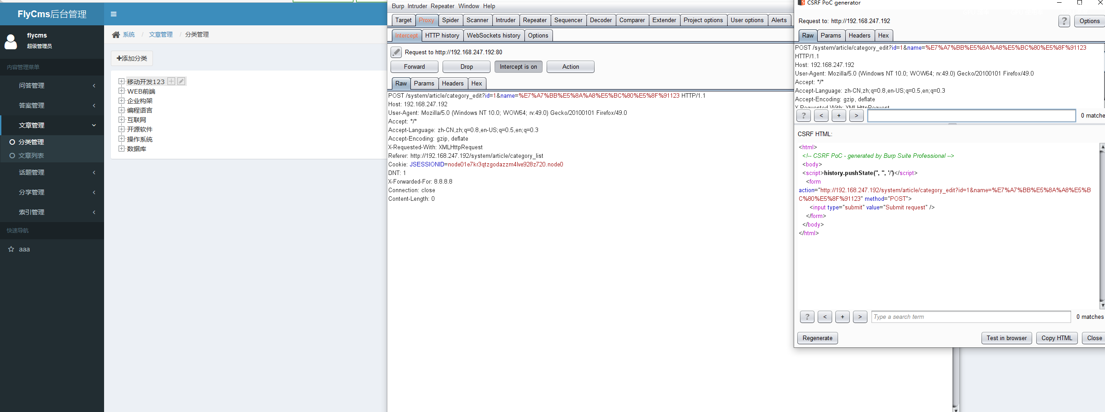Expand the 企业构架 tree node
This screenshot has width=1105, height=412.
pyautogui.click(x=121, y=100)
